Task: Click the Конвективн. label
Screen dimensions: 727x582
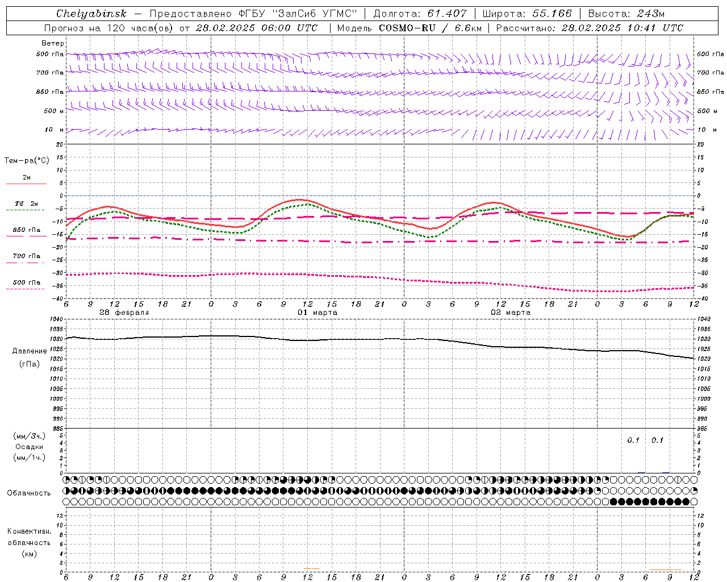Action: (x=29, y=531)
